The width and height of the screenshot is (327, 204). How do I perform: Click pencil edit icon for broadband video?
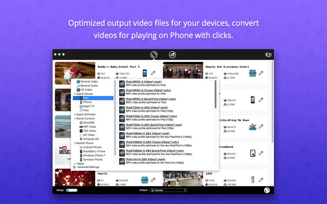tap(261, 153)
